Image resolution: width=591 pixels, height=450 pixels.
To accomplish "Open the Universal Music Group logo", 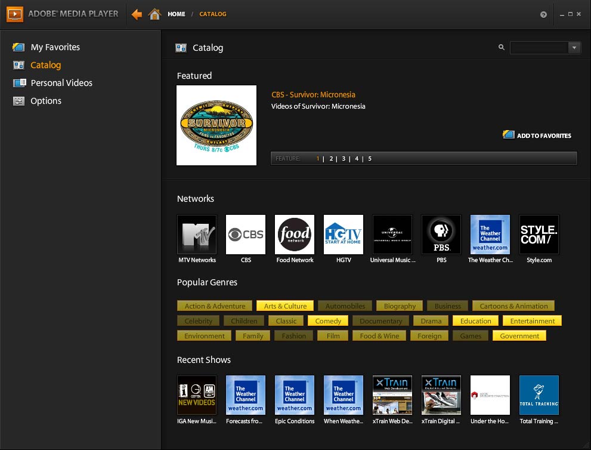I will 392,234.
